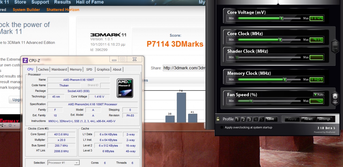Viewport: 343px width, 167px height.
Task: Click the AMD Phenom II processor logo
Action: [125, 88]
